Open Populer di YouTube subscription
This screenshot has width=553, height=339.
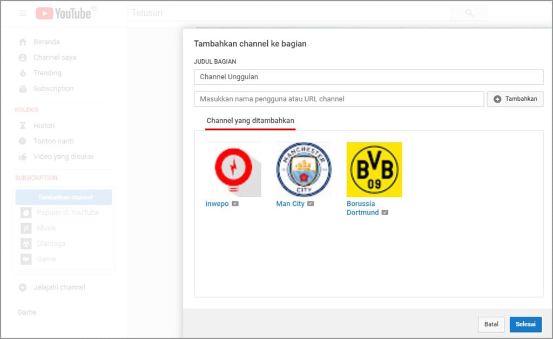point(68,213)
